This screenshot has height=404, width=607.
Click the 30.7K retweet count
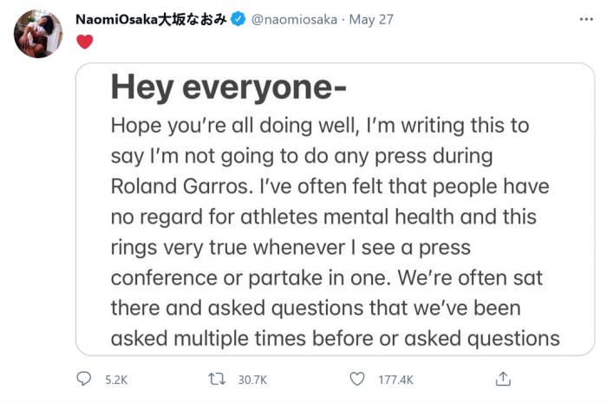[x=254, y=380]
